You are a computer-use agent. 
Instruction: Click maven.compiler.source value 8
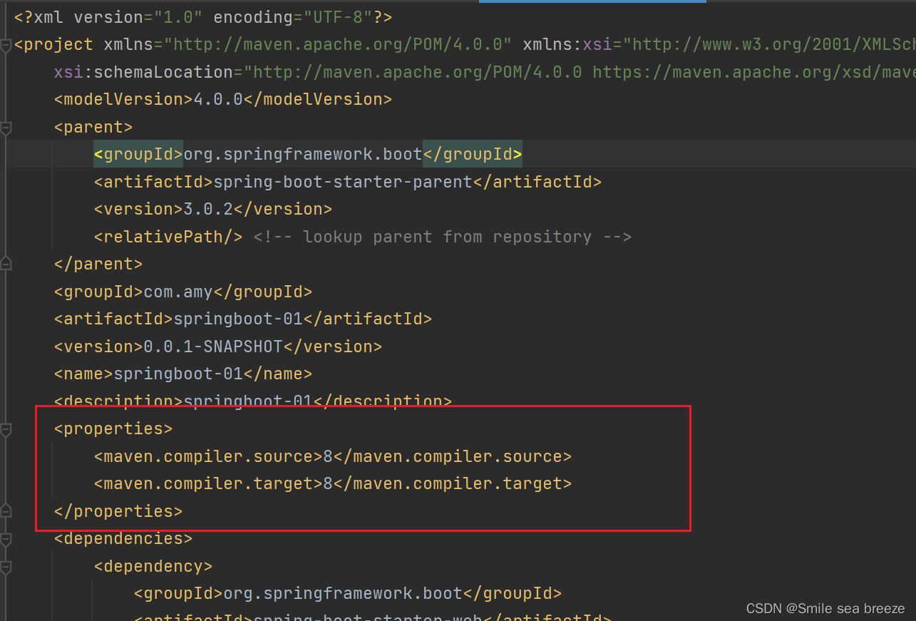tap(328, 456)
